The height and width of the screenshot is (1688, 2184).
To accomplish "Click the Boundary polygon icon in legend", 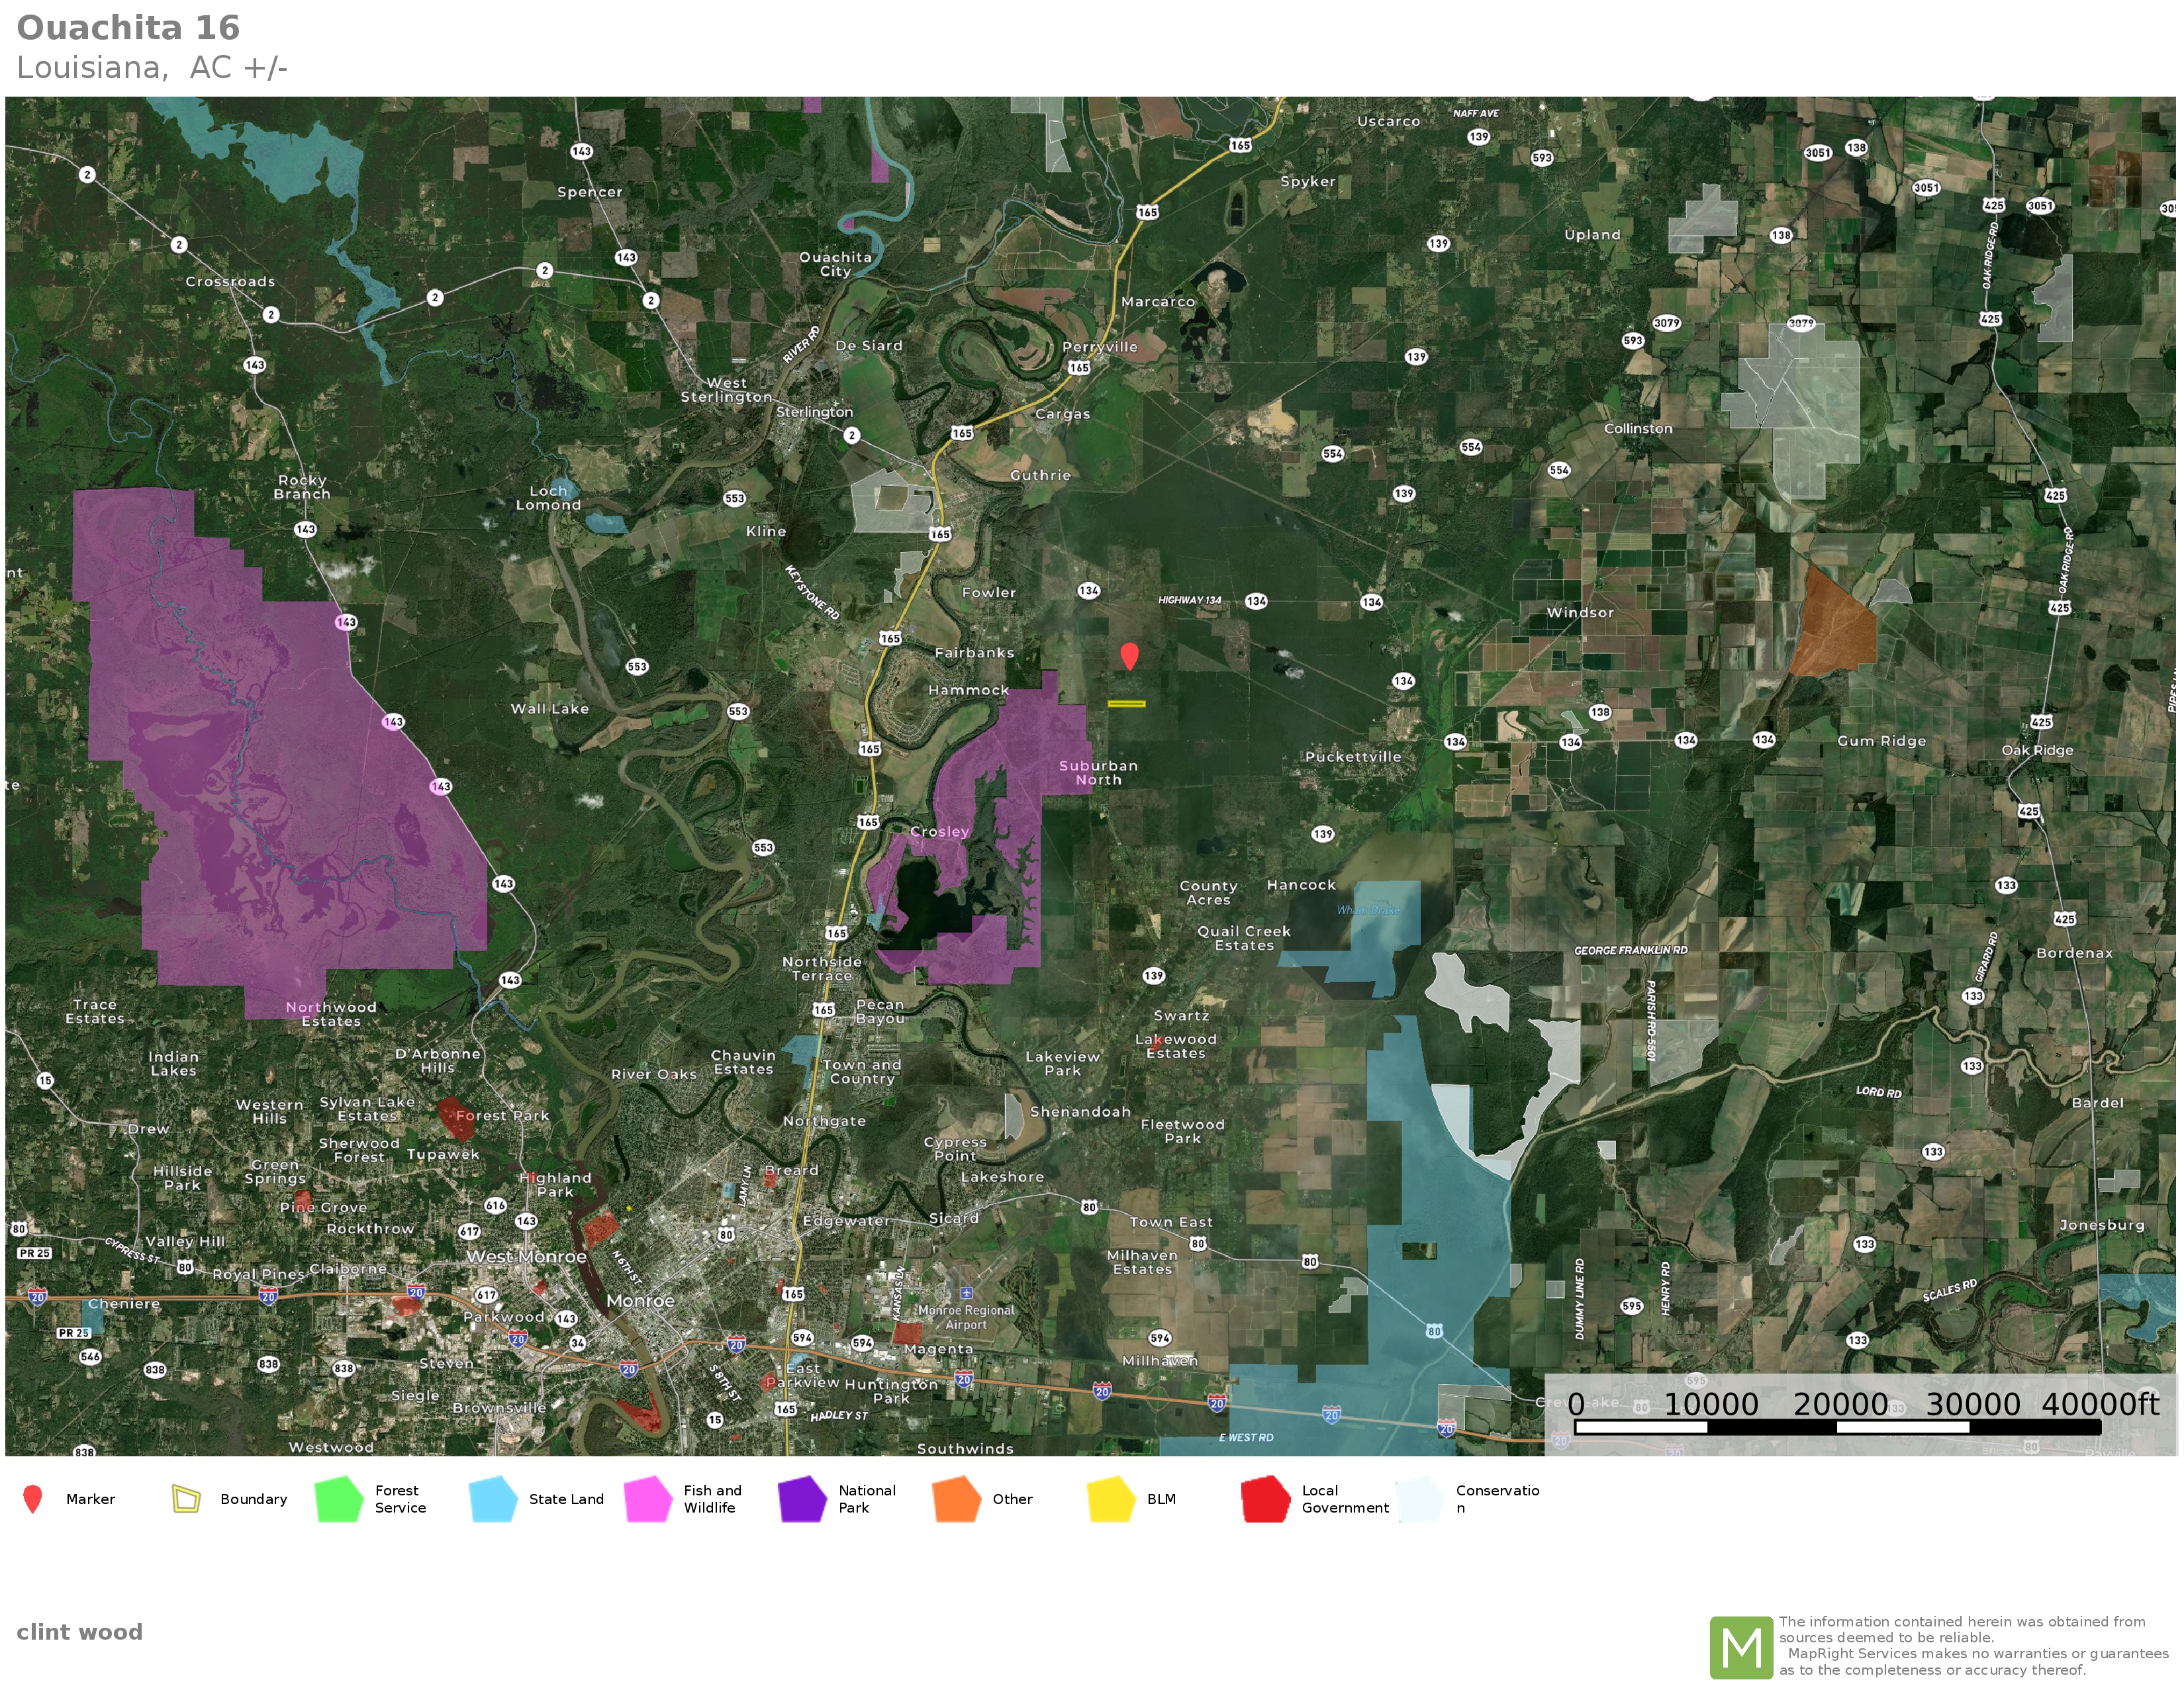I will tap(186, 1499).
